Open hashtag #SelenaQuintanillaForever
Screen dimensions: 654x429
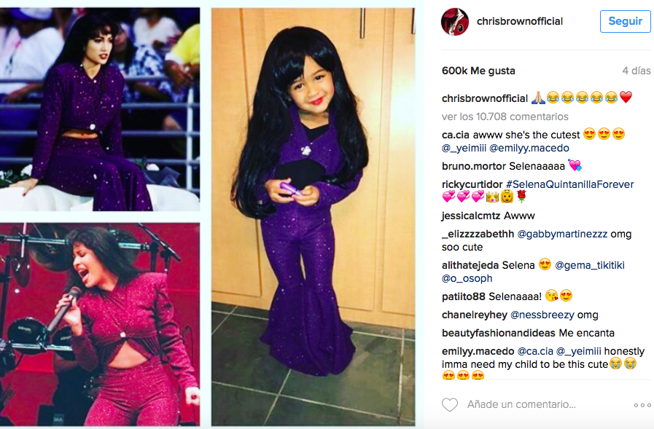coord(569,184)
